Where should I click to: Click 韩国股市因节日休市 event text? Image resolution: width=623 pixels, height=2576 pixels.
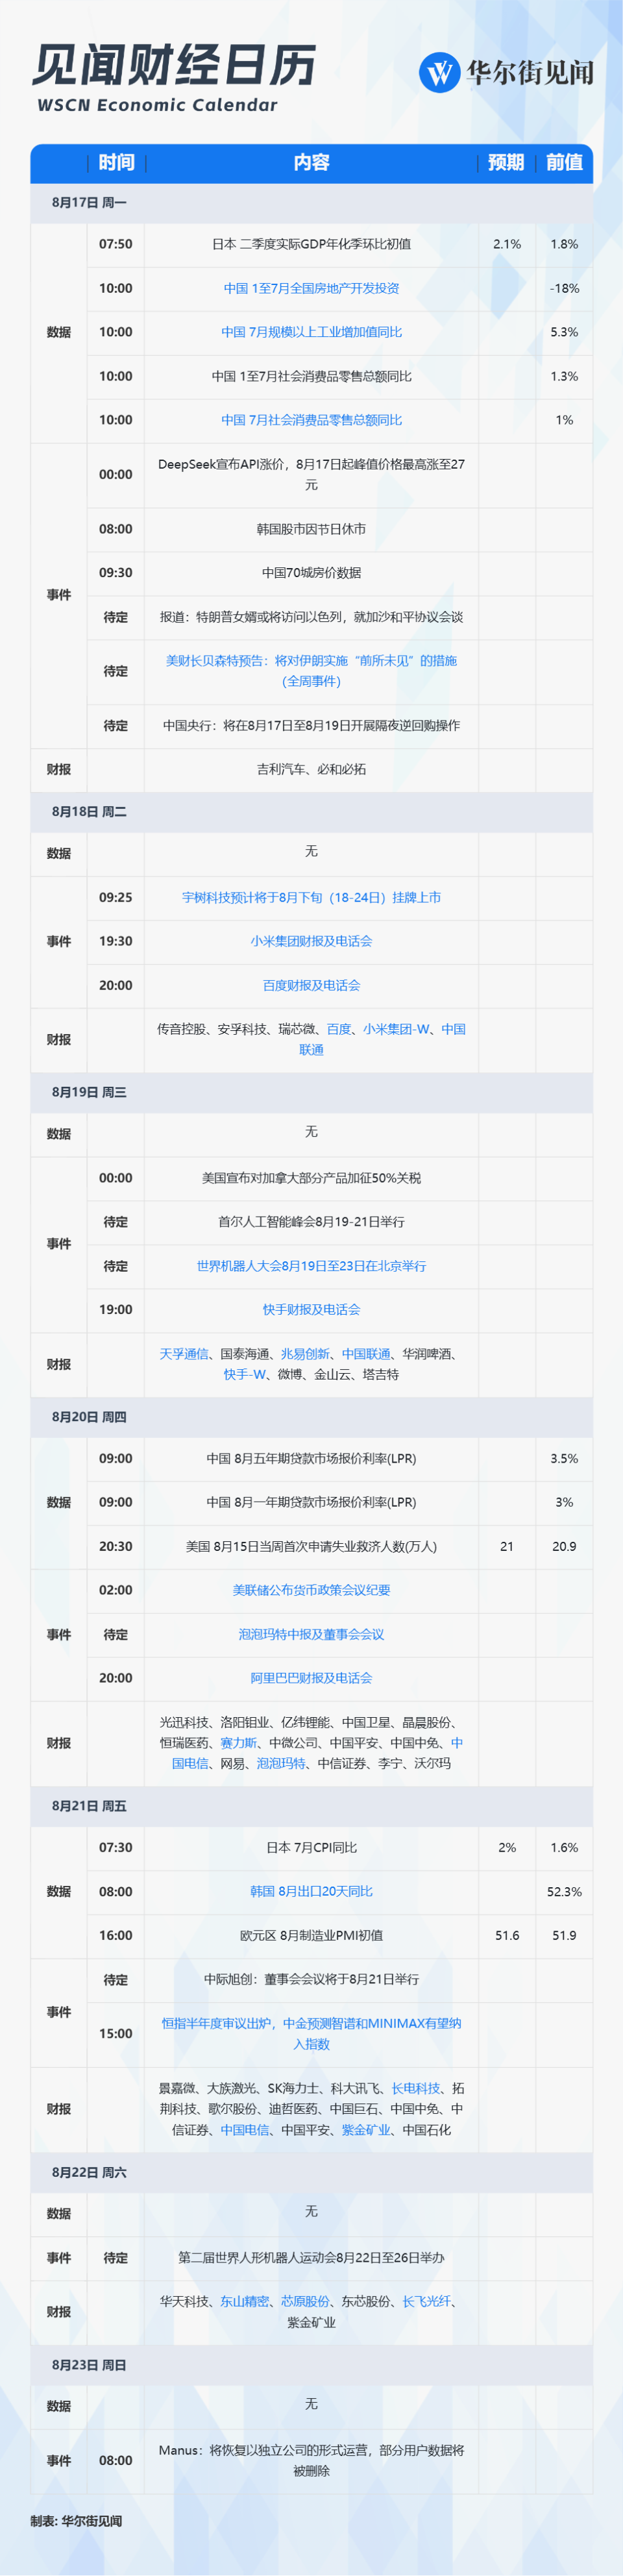coord(311,530)
